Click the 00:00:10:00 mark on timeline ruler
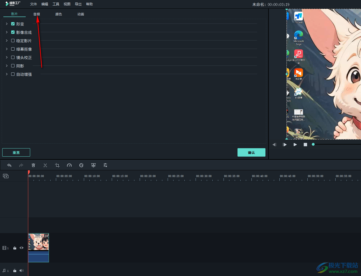 click(x=92, y=176)
